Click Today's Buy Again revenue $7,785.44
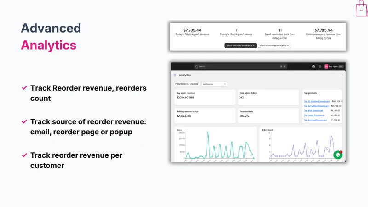The image size is (368, 207). click(x=192, y=30)
